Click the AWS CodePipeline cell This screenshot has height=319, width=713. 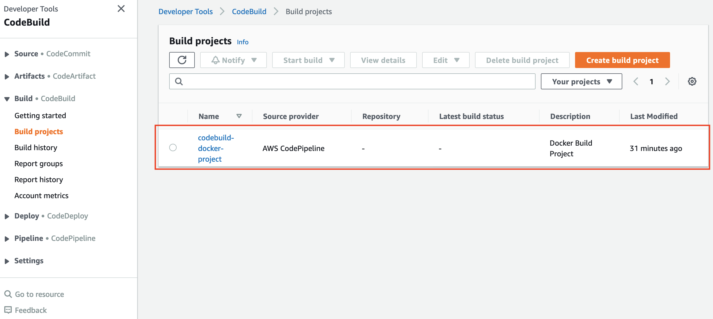[x=294, y=148]
